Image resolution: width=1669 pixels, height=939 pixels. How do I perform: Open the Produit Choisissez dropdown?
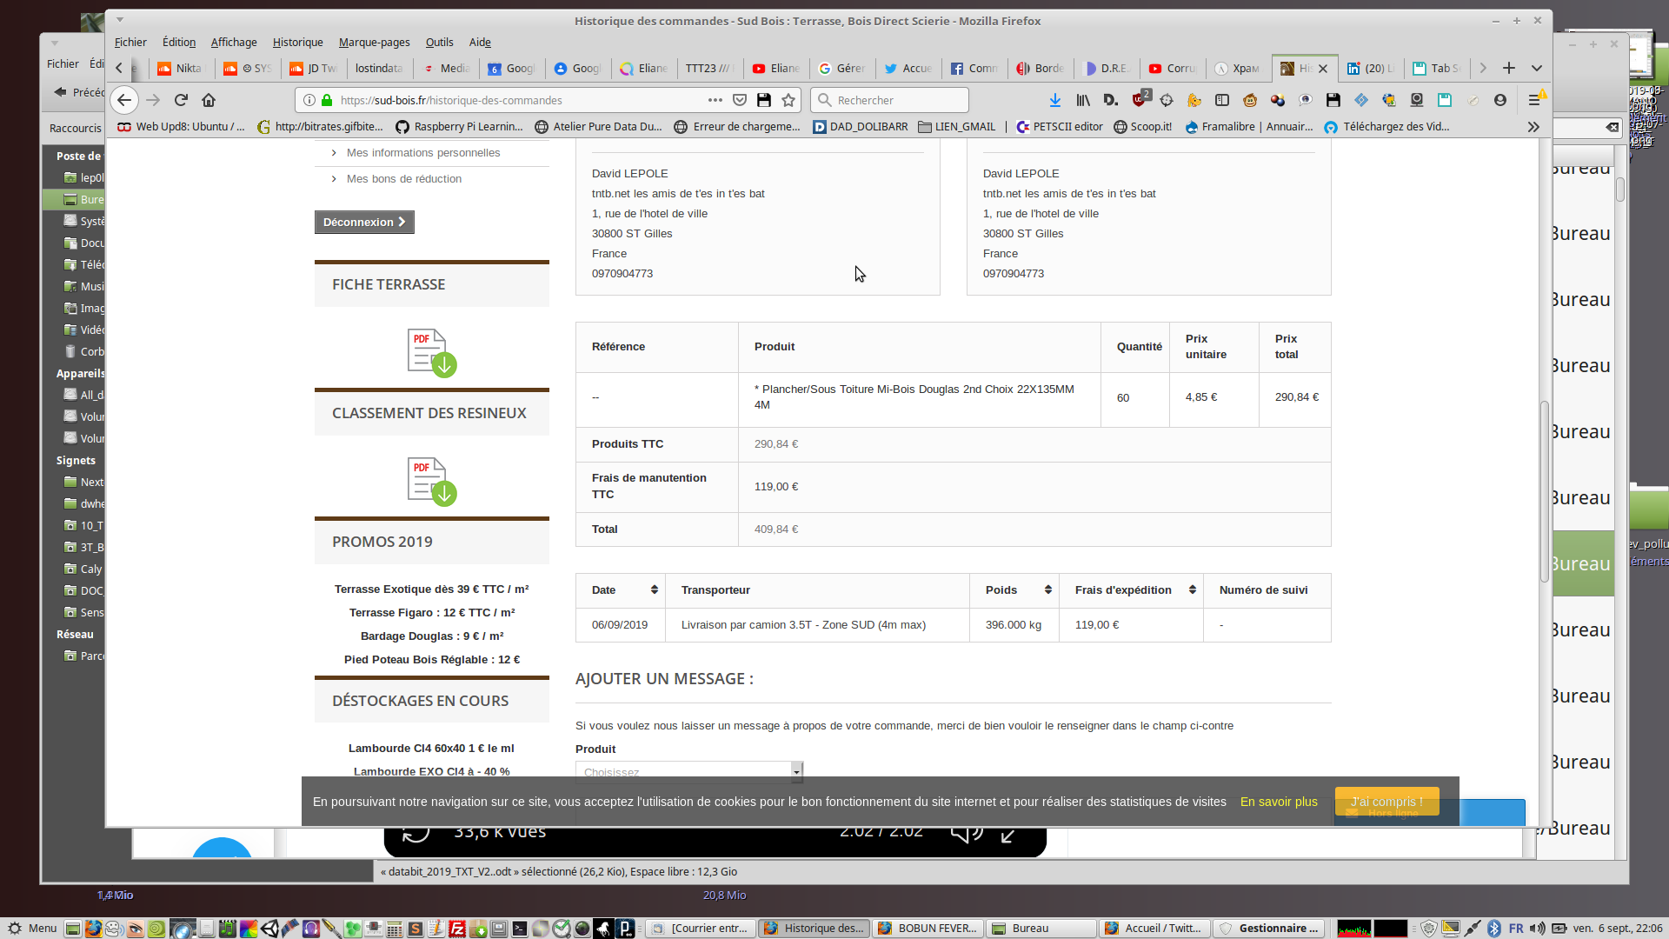point(688,771)
